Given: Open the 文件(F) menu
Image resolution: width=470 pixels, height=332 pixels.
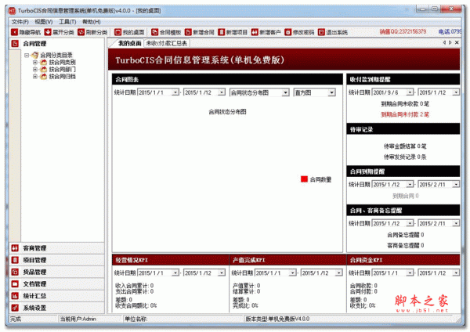Looking at the screenshot, I should click(20, 22).
